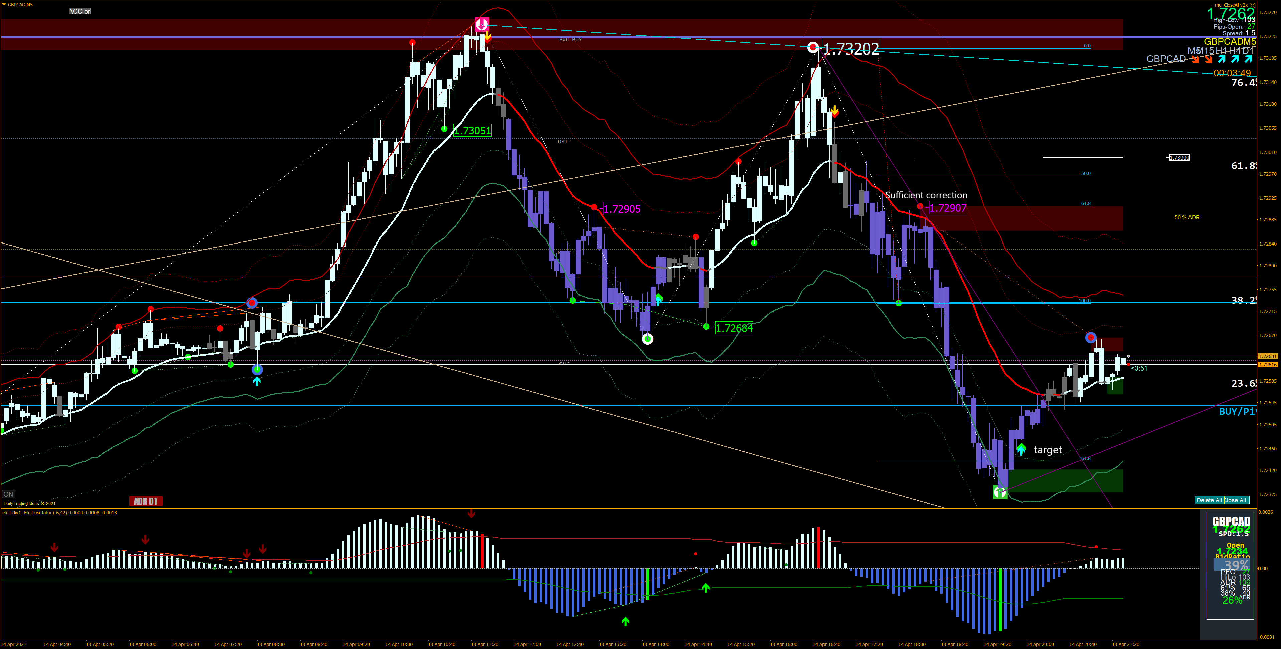The height and width of the screenshot is (649, 1281).
Task: Click the M15 orange down trend arrow
Action: tap(1209, 60)
